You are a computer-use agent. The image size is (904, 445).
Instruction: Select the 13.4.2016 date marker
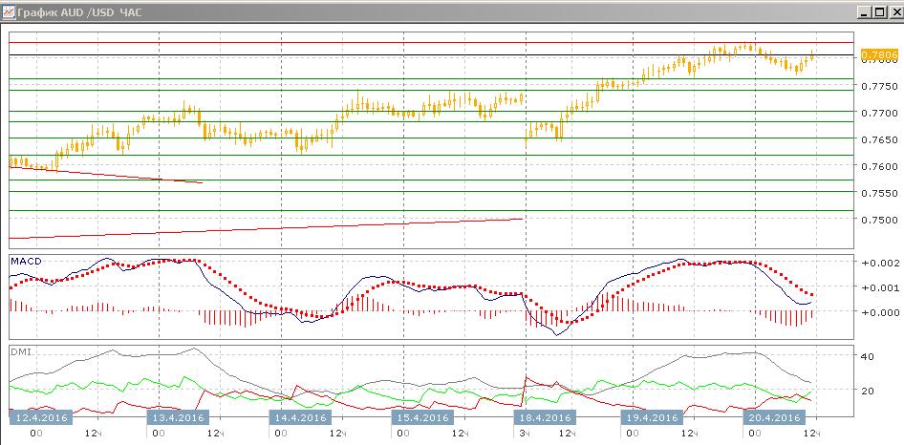(178, 416)
